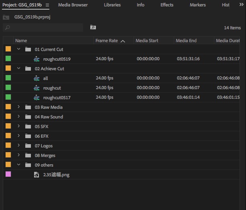The image size is (246, 210).
Task: Click the green label swatch next to roughcut
Action: coord(8,88)
